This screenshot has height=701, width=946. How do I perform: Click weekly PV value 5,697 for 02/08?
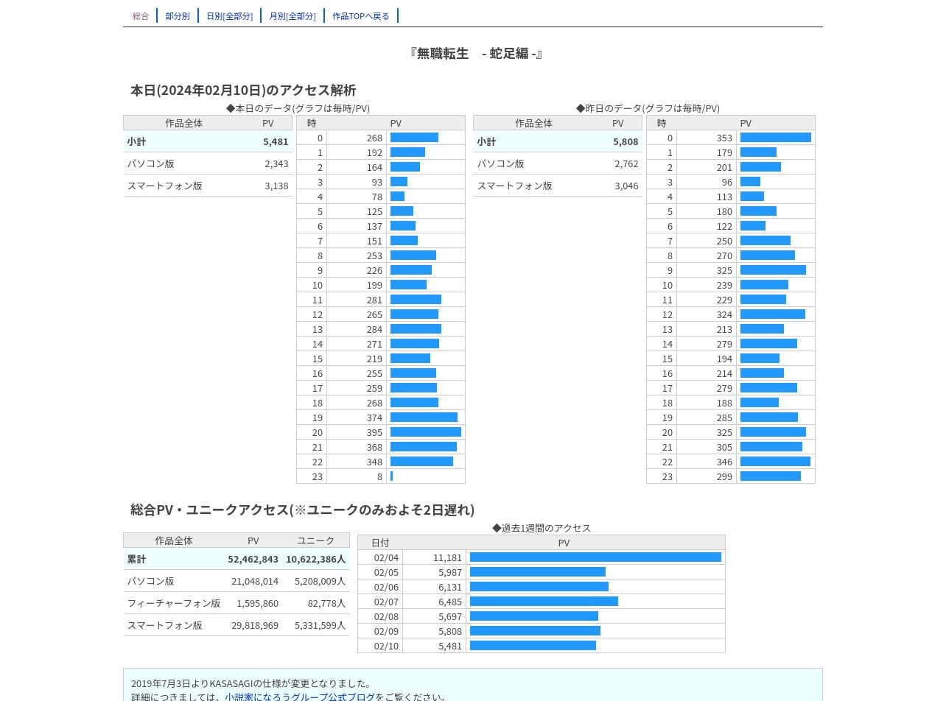[x=450, y=616]
